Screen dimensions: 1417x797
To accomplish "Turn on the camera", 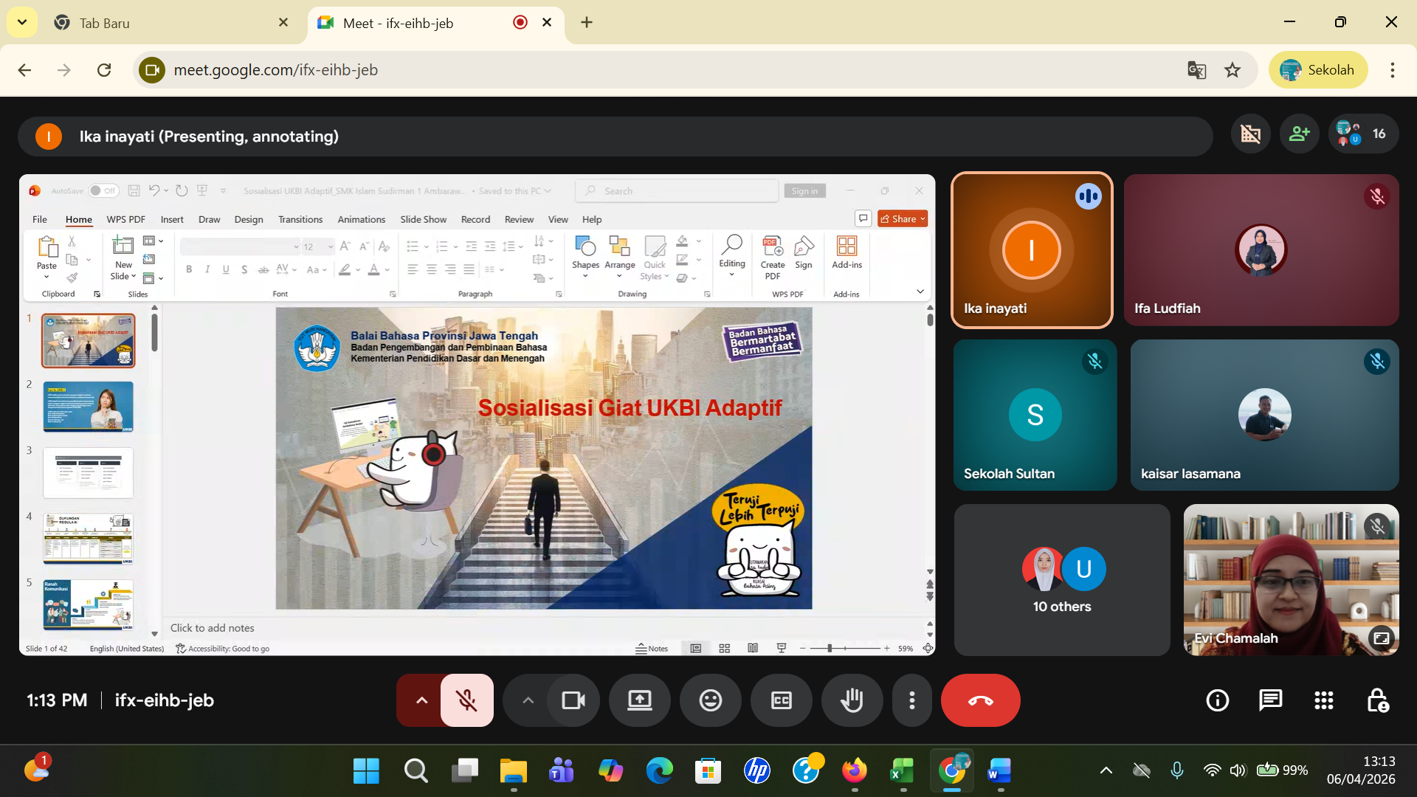I will pyautogui.click(x=573, y=700).
